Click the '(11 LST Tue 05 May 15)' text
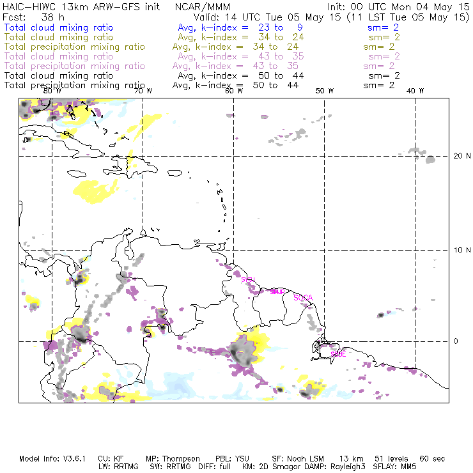The image size is (473, 473). coord(408,17)
